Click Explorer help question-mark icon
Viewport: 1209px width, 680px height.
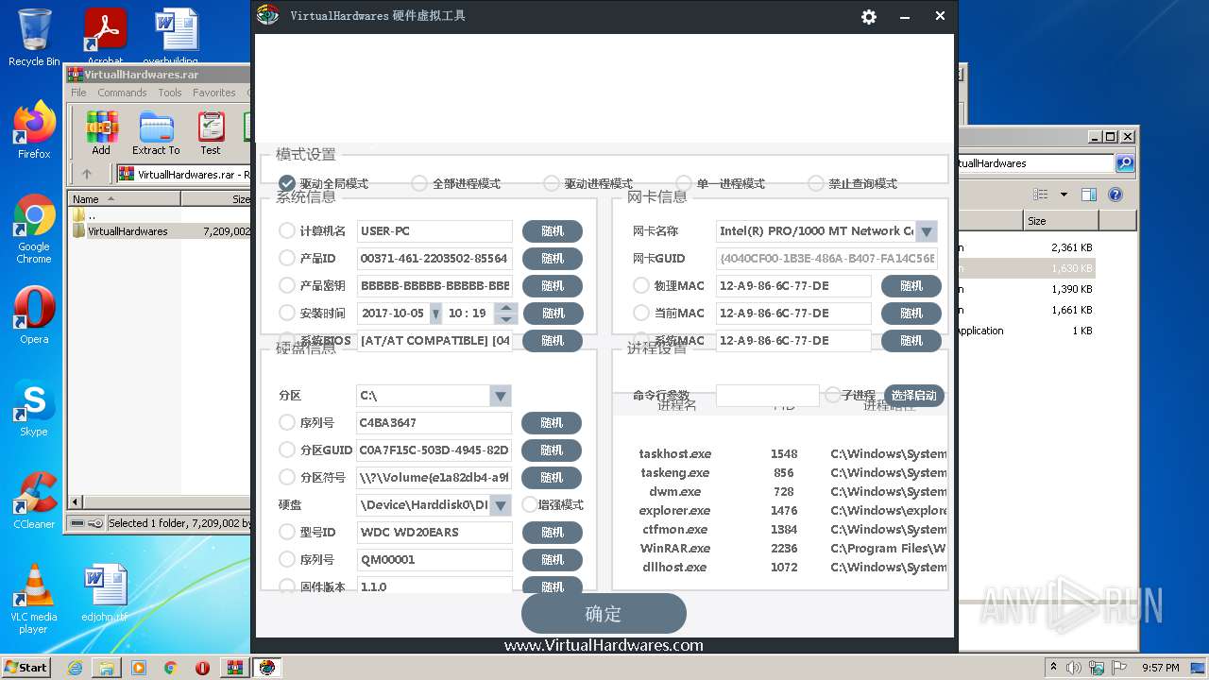pyautogui.click(x=1115, y=195)
